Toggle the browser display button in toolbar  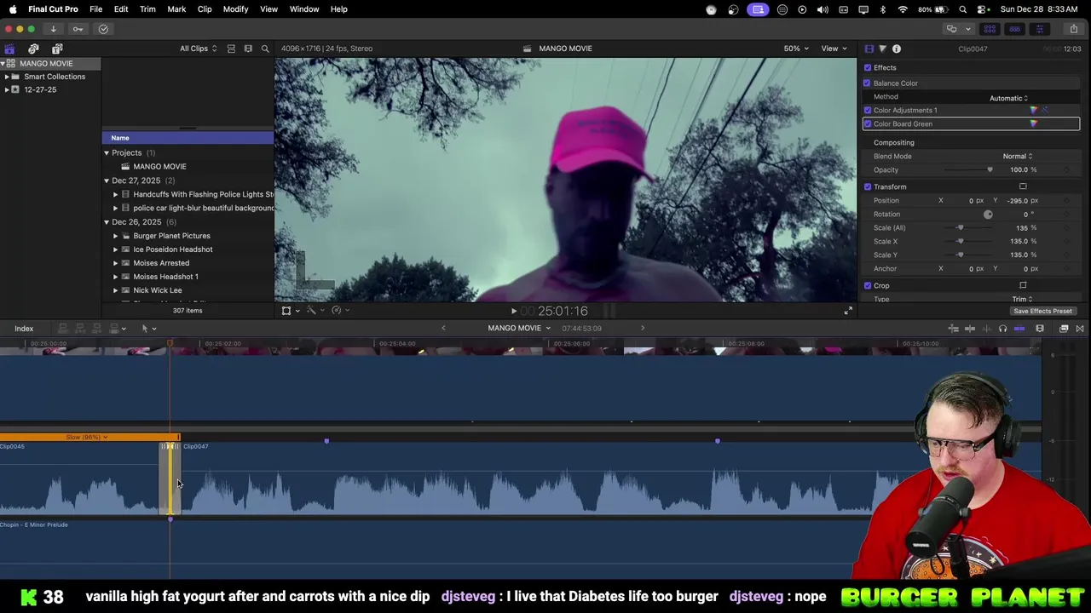990,29
